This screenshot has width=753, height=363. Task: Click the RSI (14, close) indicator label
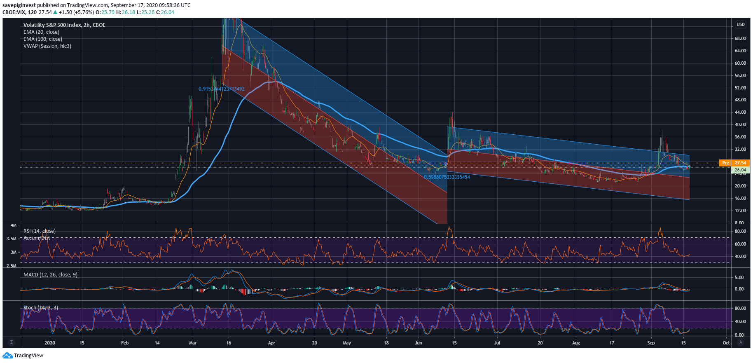40,231
